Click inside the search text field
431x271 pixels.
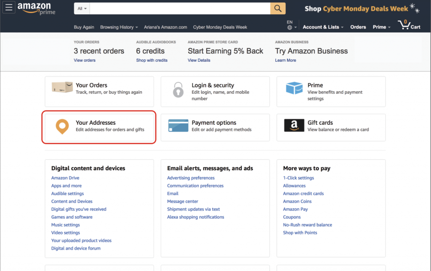(180, 8)
